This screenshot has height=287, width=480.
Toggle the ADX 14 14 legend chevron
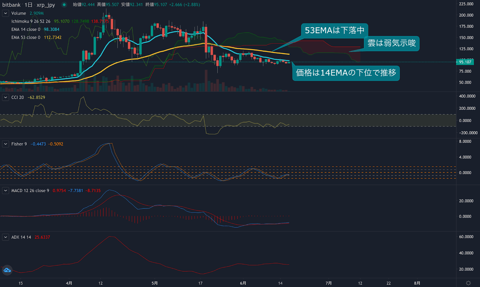5,237
